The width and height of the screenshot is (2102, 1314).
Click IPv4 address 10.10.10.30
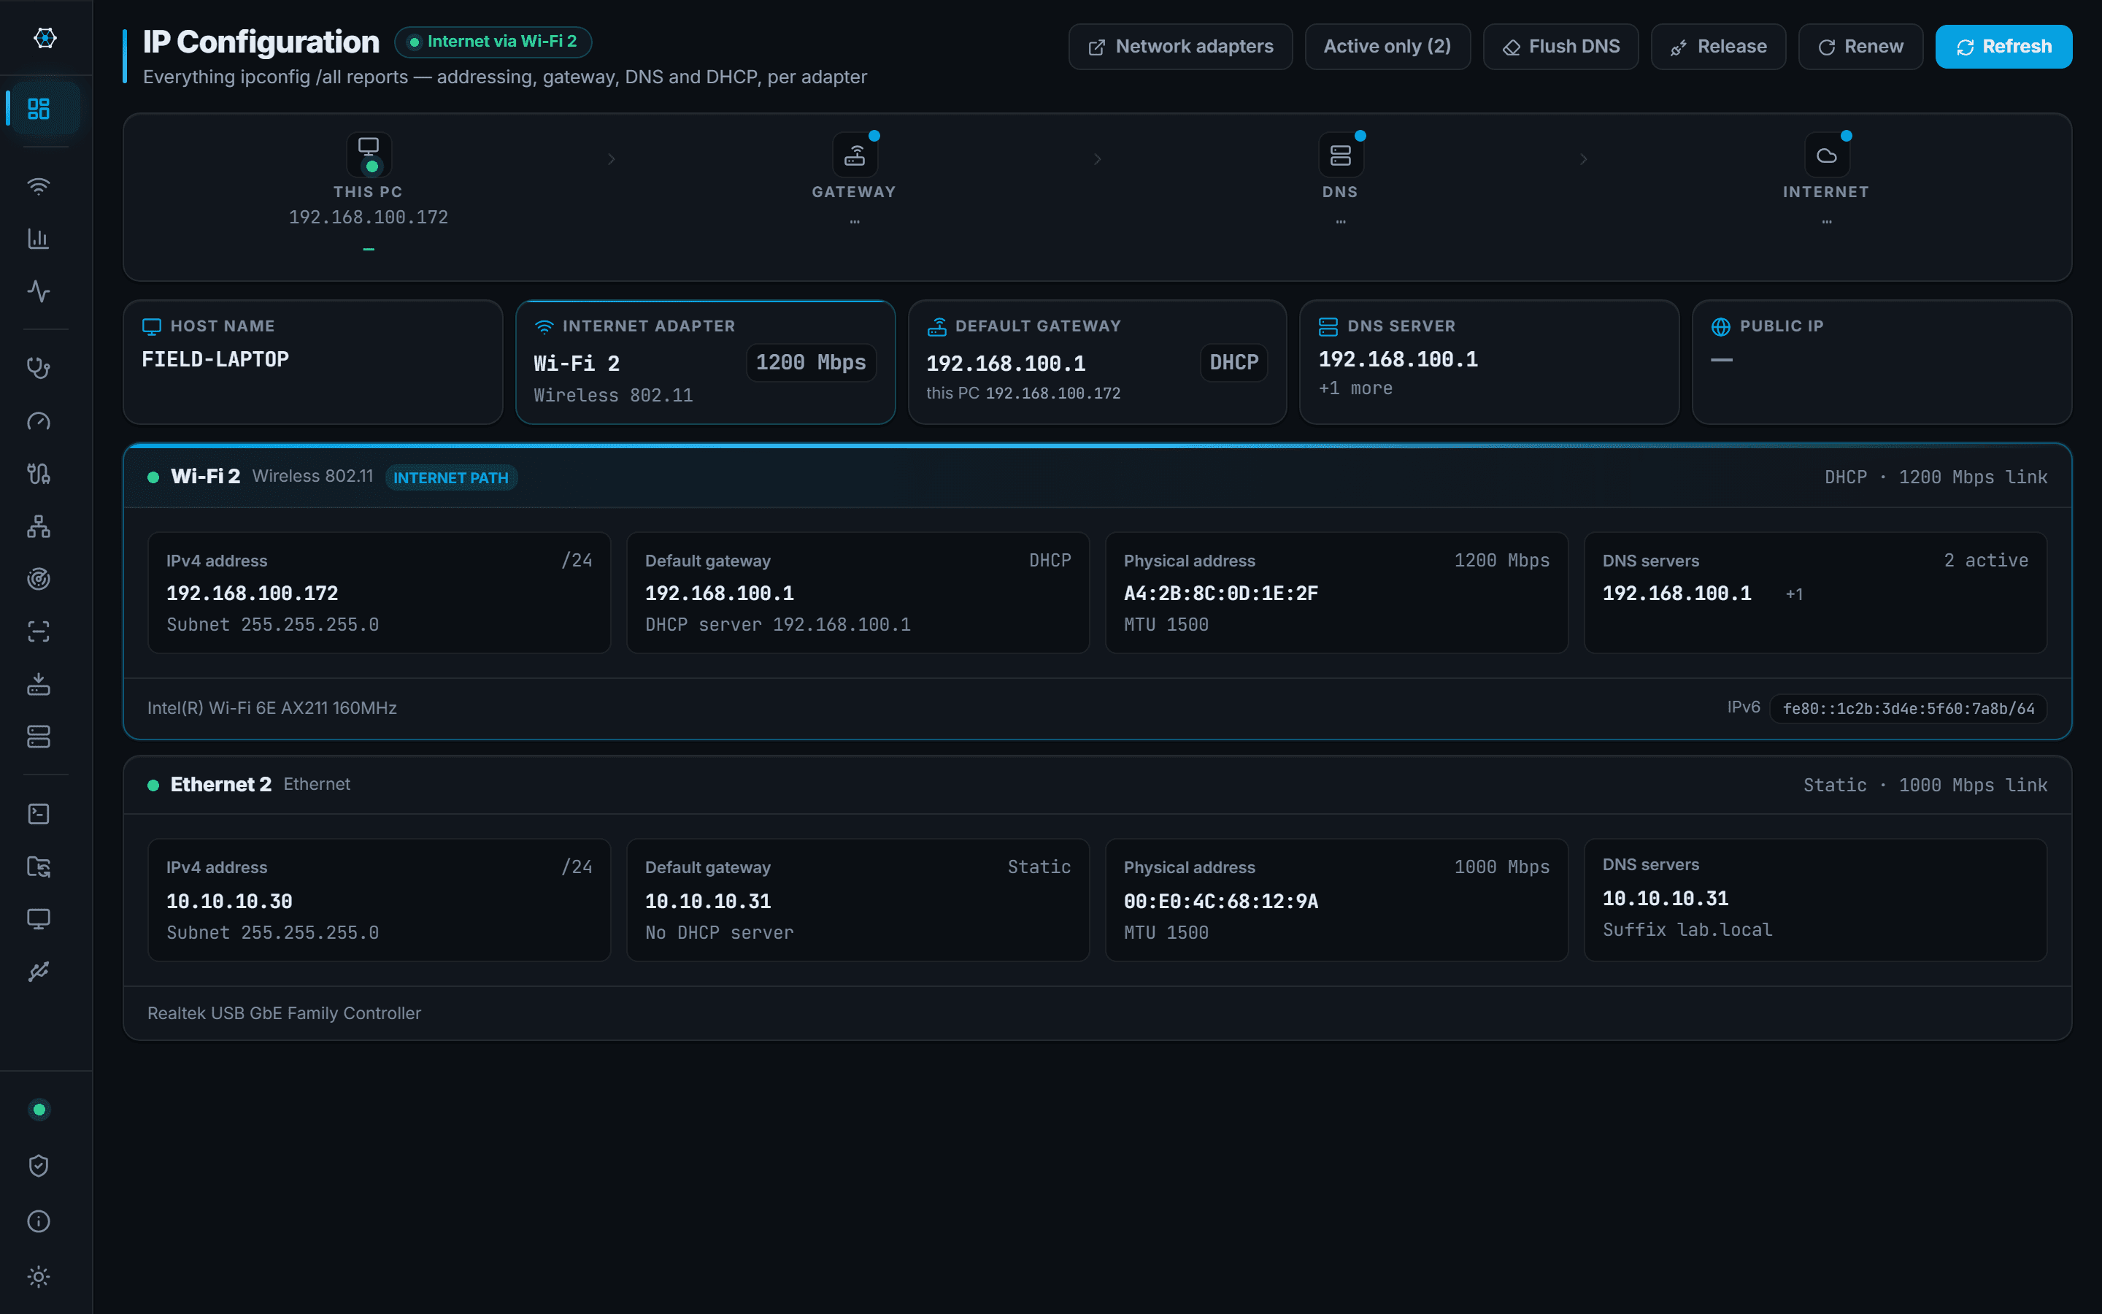229,902
